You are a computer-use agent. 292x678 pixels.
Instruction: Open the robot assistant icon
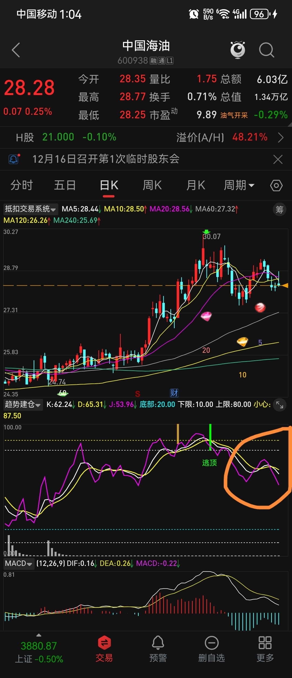coord(238,50)
